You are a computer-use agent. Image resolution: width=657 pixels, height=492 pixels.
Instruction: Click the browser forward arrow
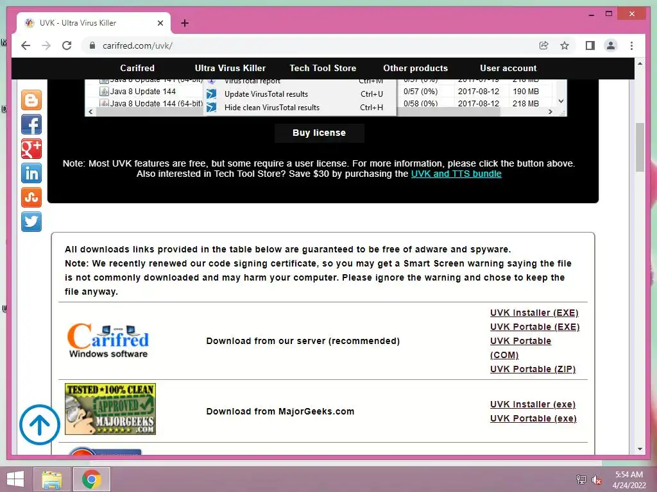click(x=46, y=45)
